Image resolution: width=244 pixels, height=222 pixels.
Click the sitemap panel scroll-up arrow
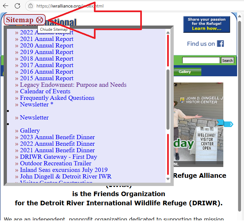pos(168,32)
